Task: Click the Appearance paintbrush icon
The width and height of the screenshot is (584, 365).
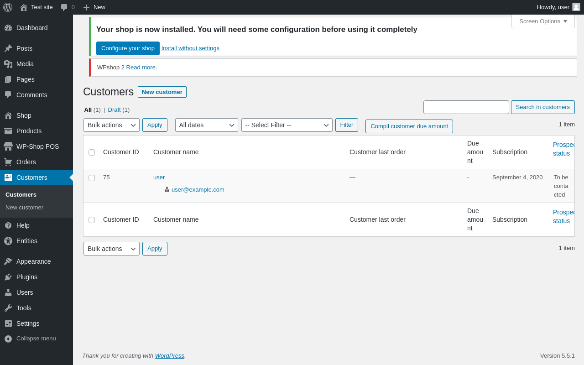Action: (x=8, y=261)
